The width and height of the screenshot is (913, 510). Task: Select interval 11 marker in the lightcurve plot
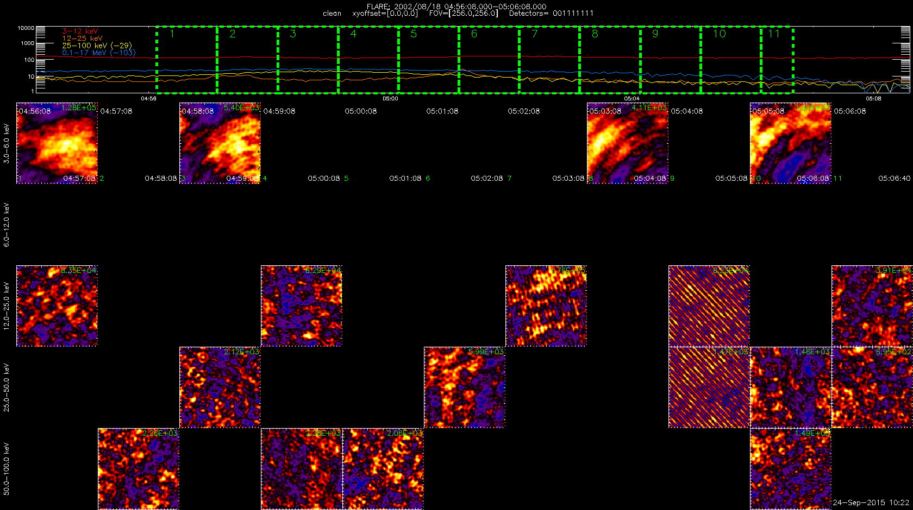tap(774, 34)
